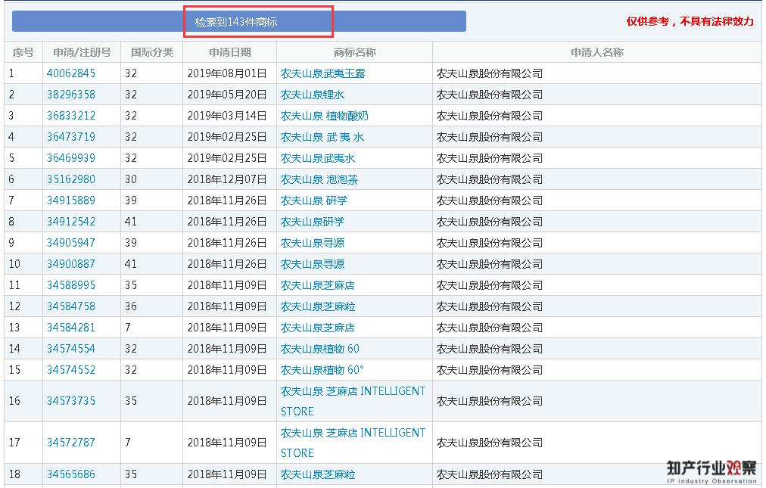Screen dimensions: 766x488
Task: Open trademark 农夫山泉 植物酸奶
Action: click(x=325, y=116)
